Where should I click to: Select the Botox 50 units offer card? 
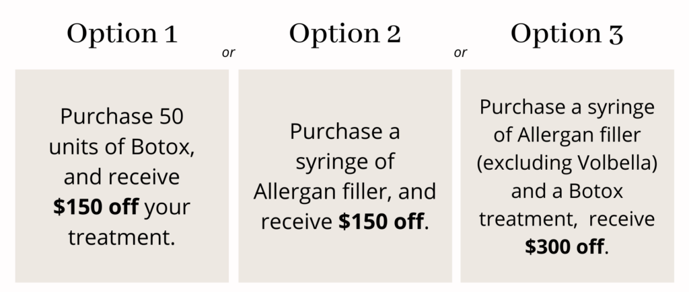[122, 176]
